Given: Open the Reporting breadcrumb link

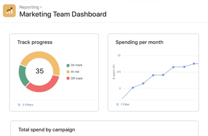Looking at the screenshot, I should tap(29, 7).
